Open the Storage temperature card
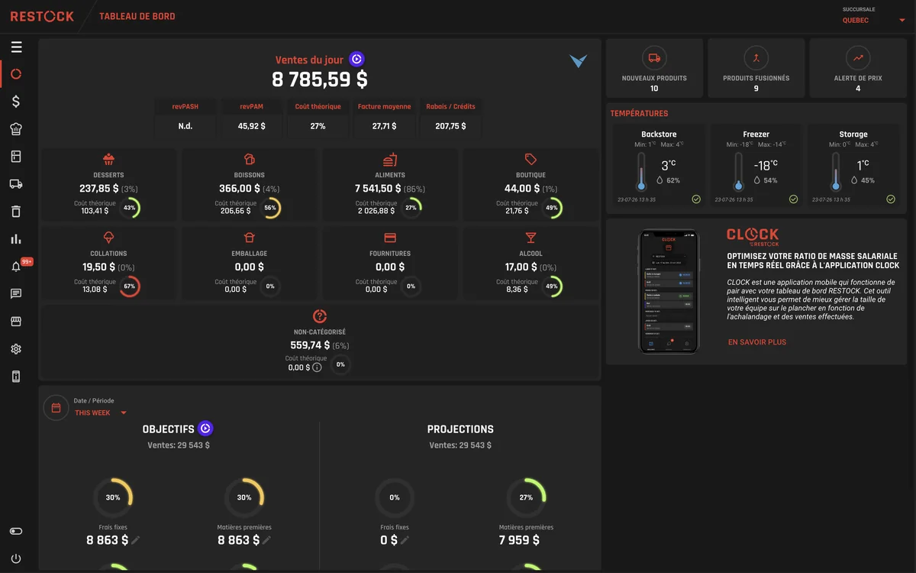 pyautogui.click(x=853, y=166)
